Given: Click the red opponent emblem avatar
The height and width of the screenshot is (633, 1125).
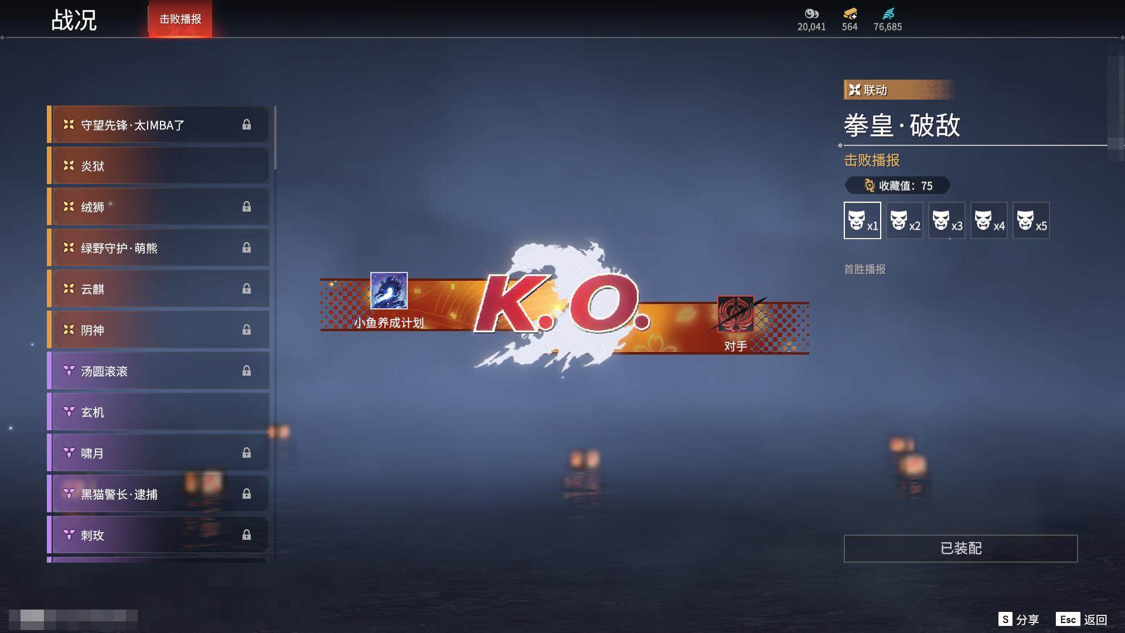Looking at the screenshot, I should (x=735, y=314).
